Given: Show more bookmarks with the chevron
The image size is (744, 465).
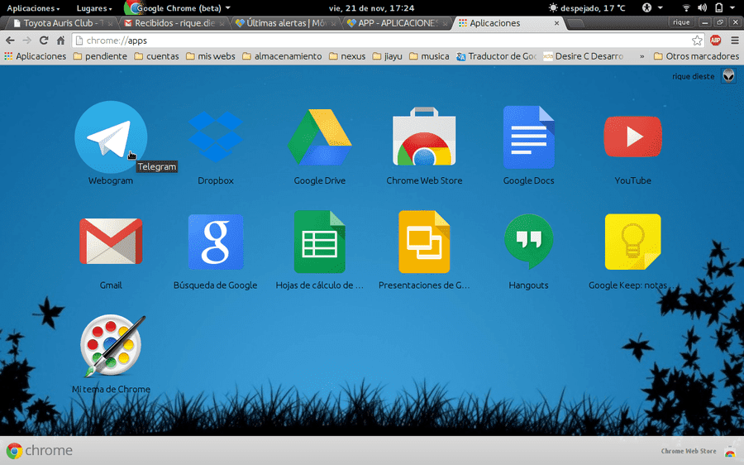Looking at the screenshot, I should (x=642, y=56).
